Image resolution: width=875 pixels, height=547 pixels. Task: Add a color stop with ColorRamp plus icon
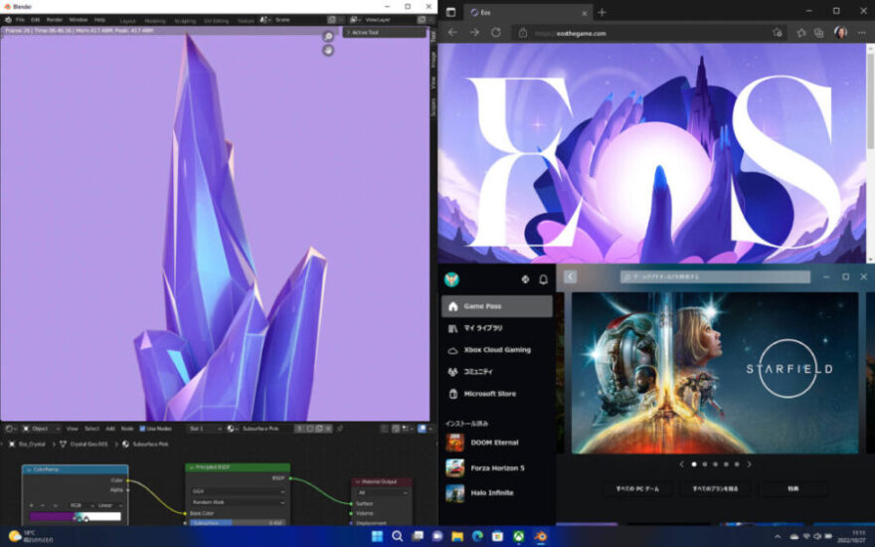[x=32, y=505]
